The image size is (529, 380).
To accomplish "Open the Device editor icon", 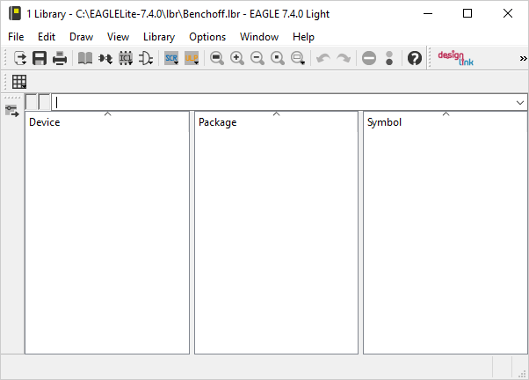I will point(105,58).
